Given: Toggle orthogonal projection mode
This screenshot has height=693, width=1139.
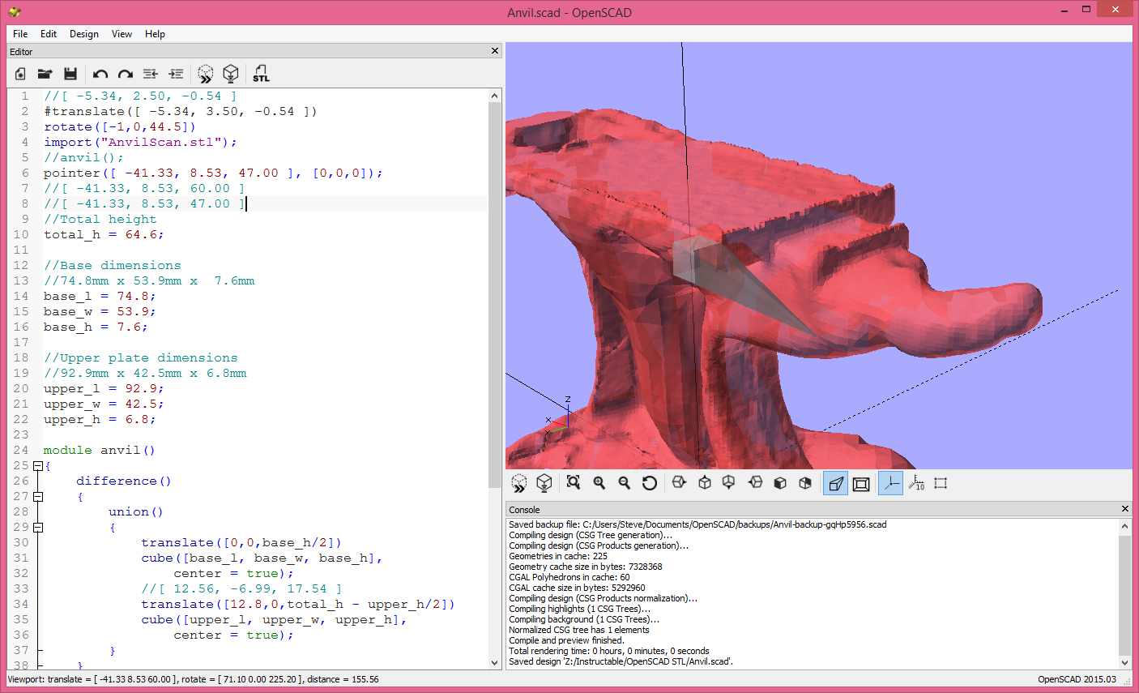Looking at the screenshot, I should click(861, 482).
